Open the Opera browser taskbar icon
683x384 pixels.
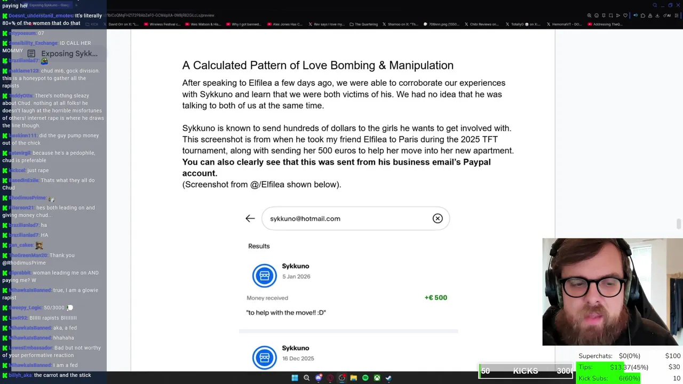[330, 378]
